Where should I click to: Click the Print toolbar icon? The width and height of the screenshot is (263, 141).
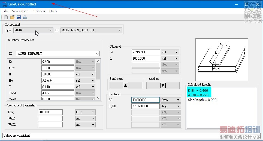(x=25, y=17)
